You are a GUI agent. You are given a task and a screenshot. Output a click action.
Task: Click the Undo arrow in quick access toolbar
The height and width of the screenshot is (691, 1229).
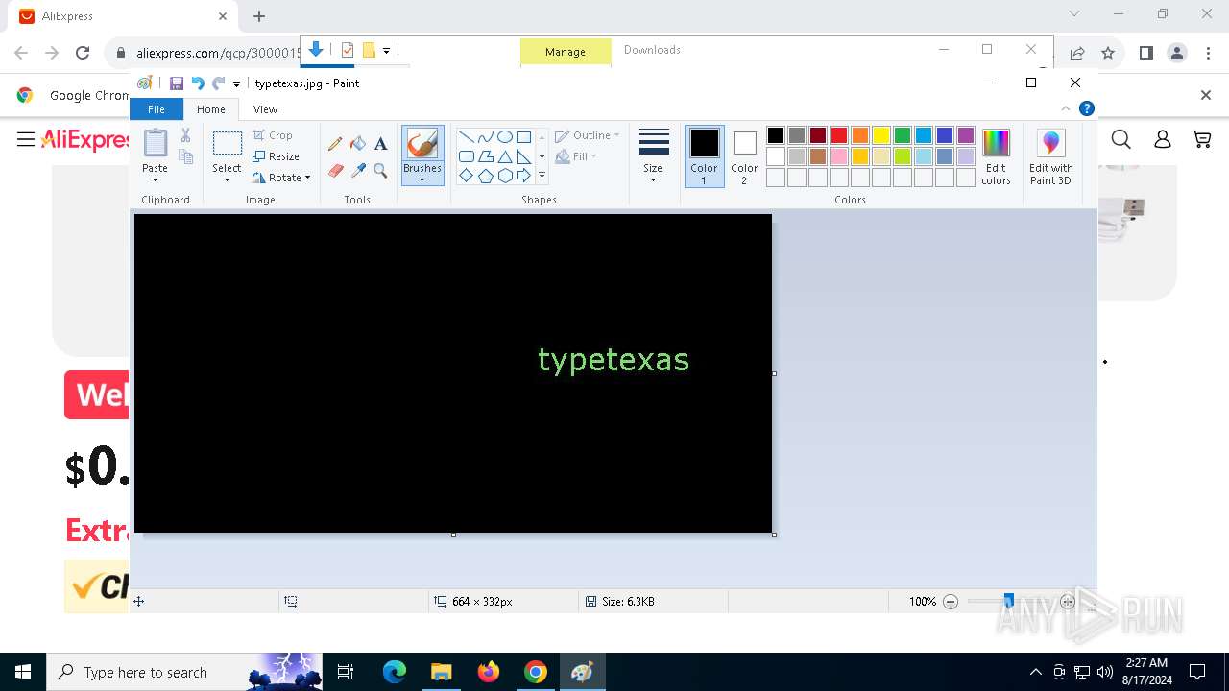(x=198, y=83)
